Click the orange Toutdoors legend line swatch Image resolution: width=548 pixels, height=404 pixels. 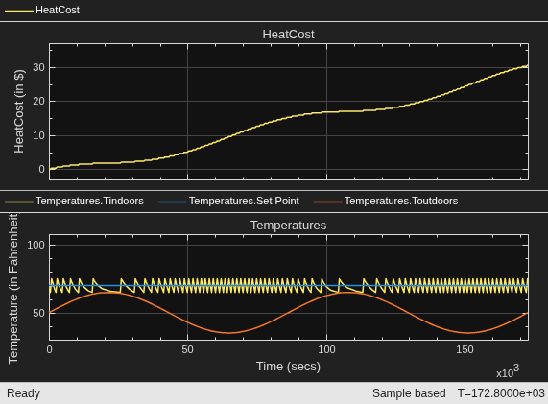pyautogui.click(x=327, y=202)
